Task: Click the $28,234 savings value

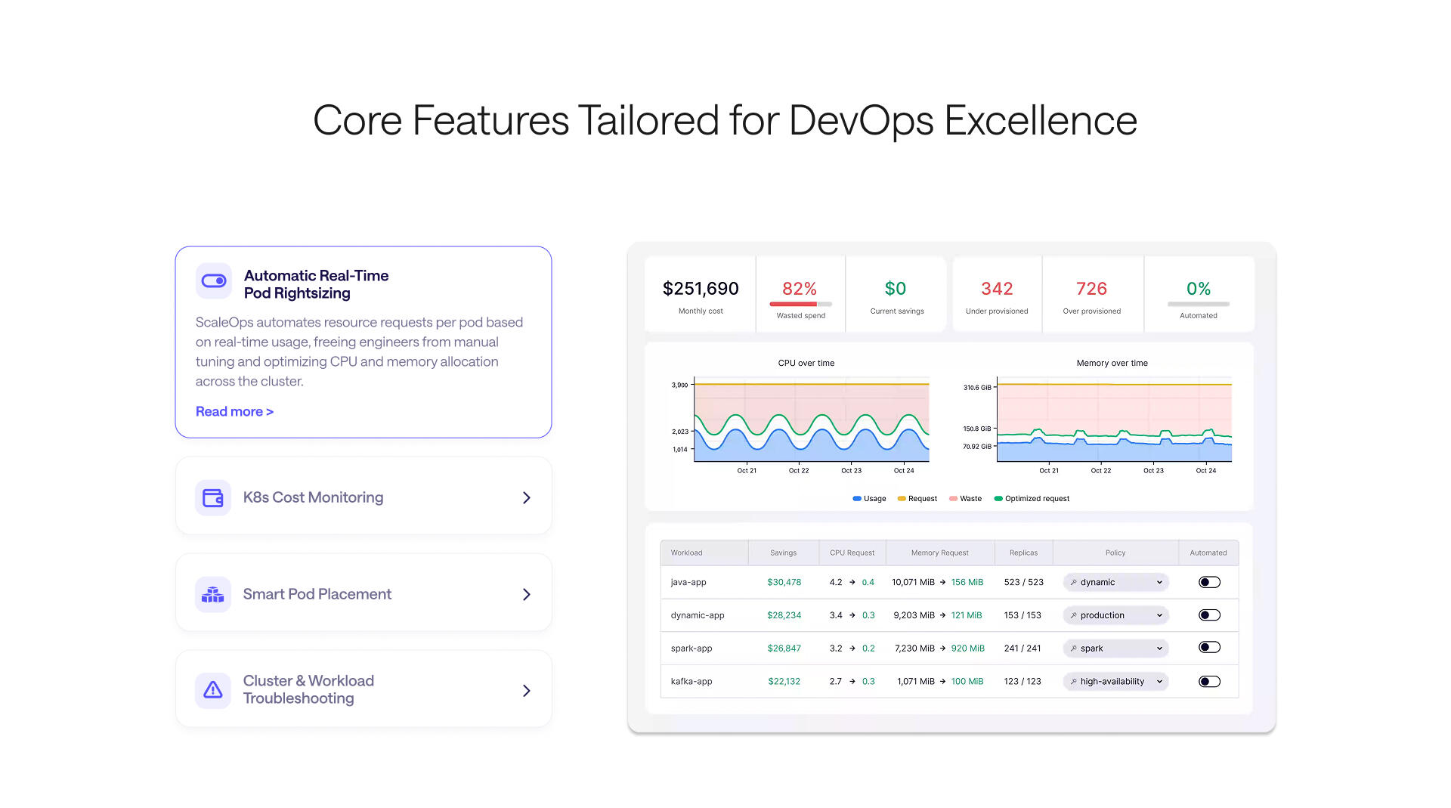Action: pos(784,615)
